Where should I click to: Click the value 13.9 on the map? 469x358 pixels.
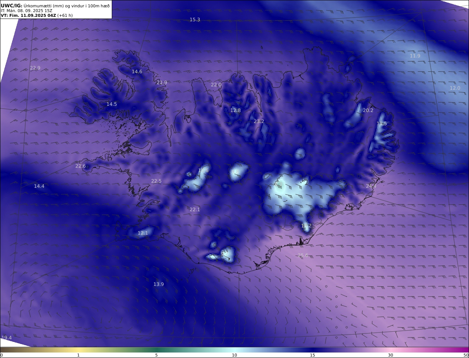[159, 284]
